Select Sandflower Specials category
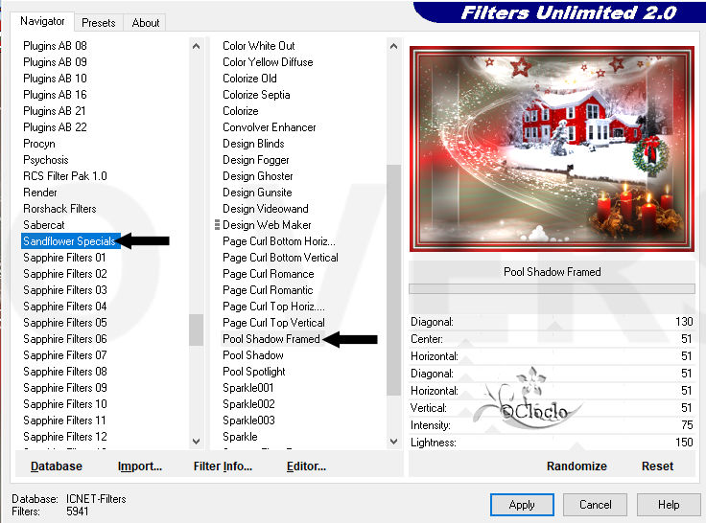This screenshot has width=706, height=523. pyautogui.click(x=69, y=241)
